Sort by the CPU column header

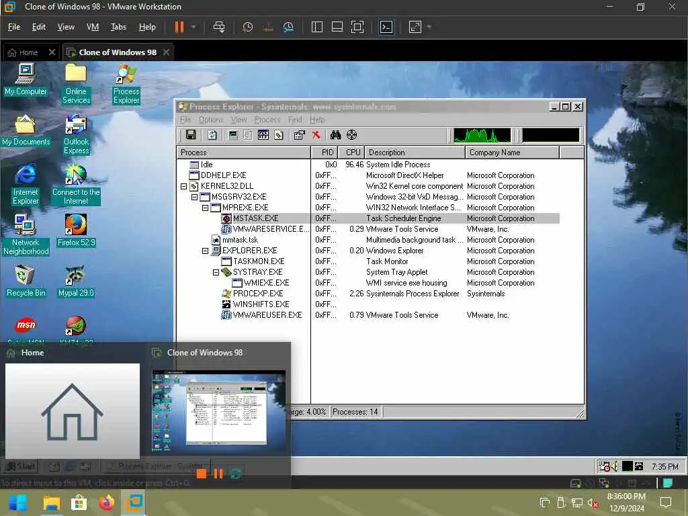351,153
